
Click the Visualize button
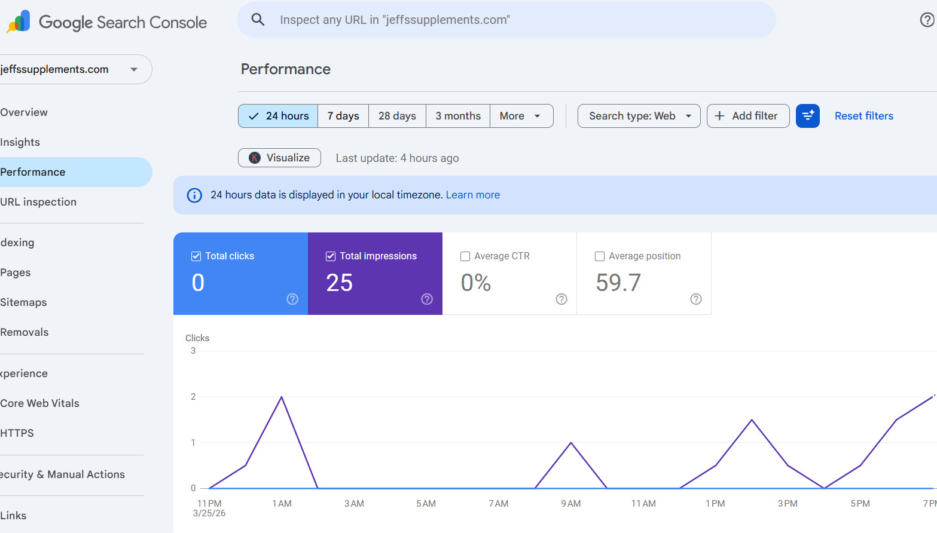tap(279, 158)
